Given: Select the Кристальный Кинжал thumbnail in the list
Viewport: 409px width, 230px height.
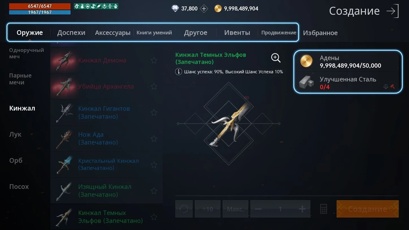Looking at the screenshot, I should click(64, 165).
